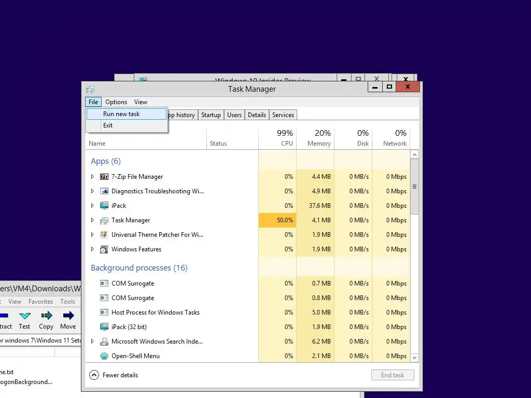Screen dimensions: 531x398
Task: Expand the Diagnostics Troubleshooting row
Action: click(92, 191)
